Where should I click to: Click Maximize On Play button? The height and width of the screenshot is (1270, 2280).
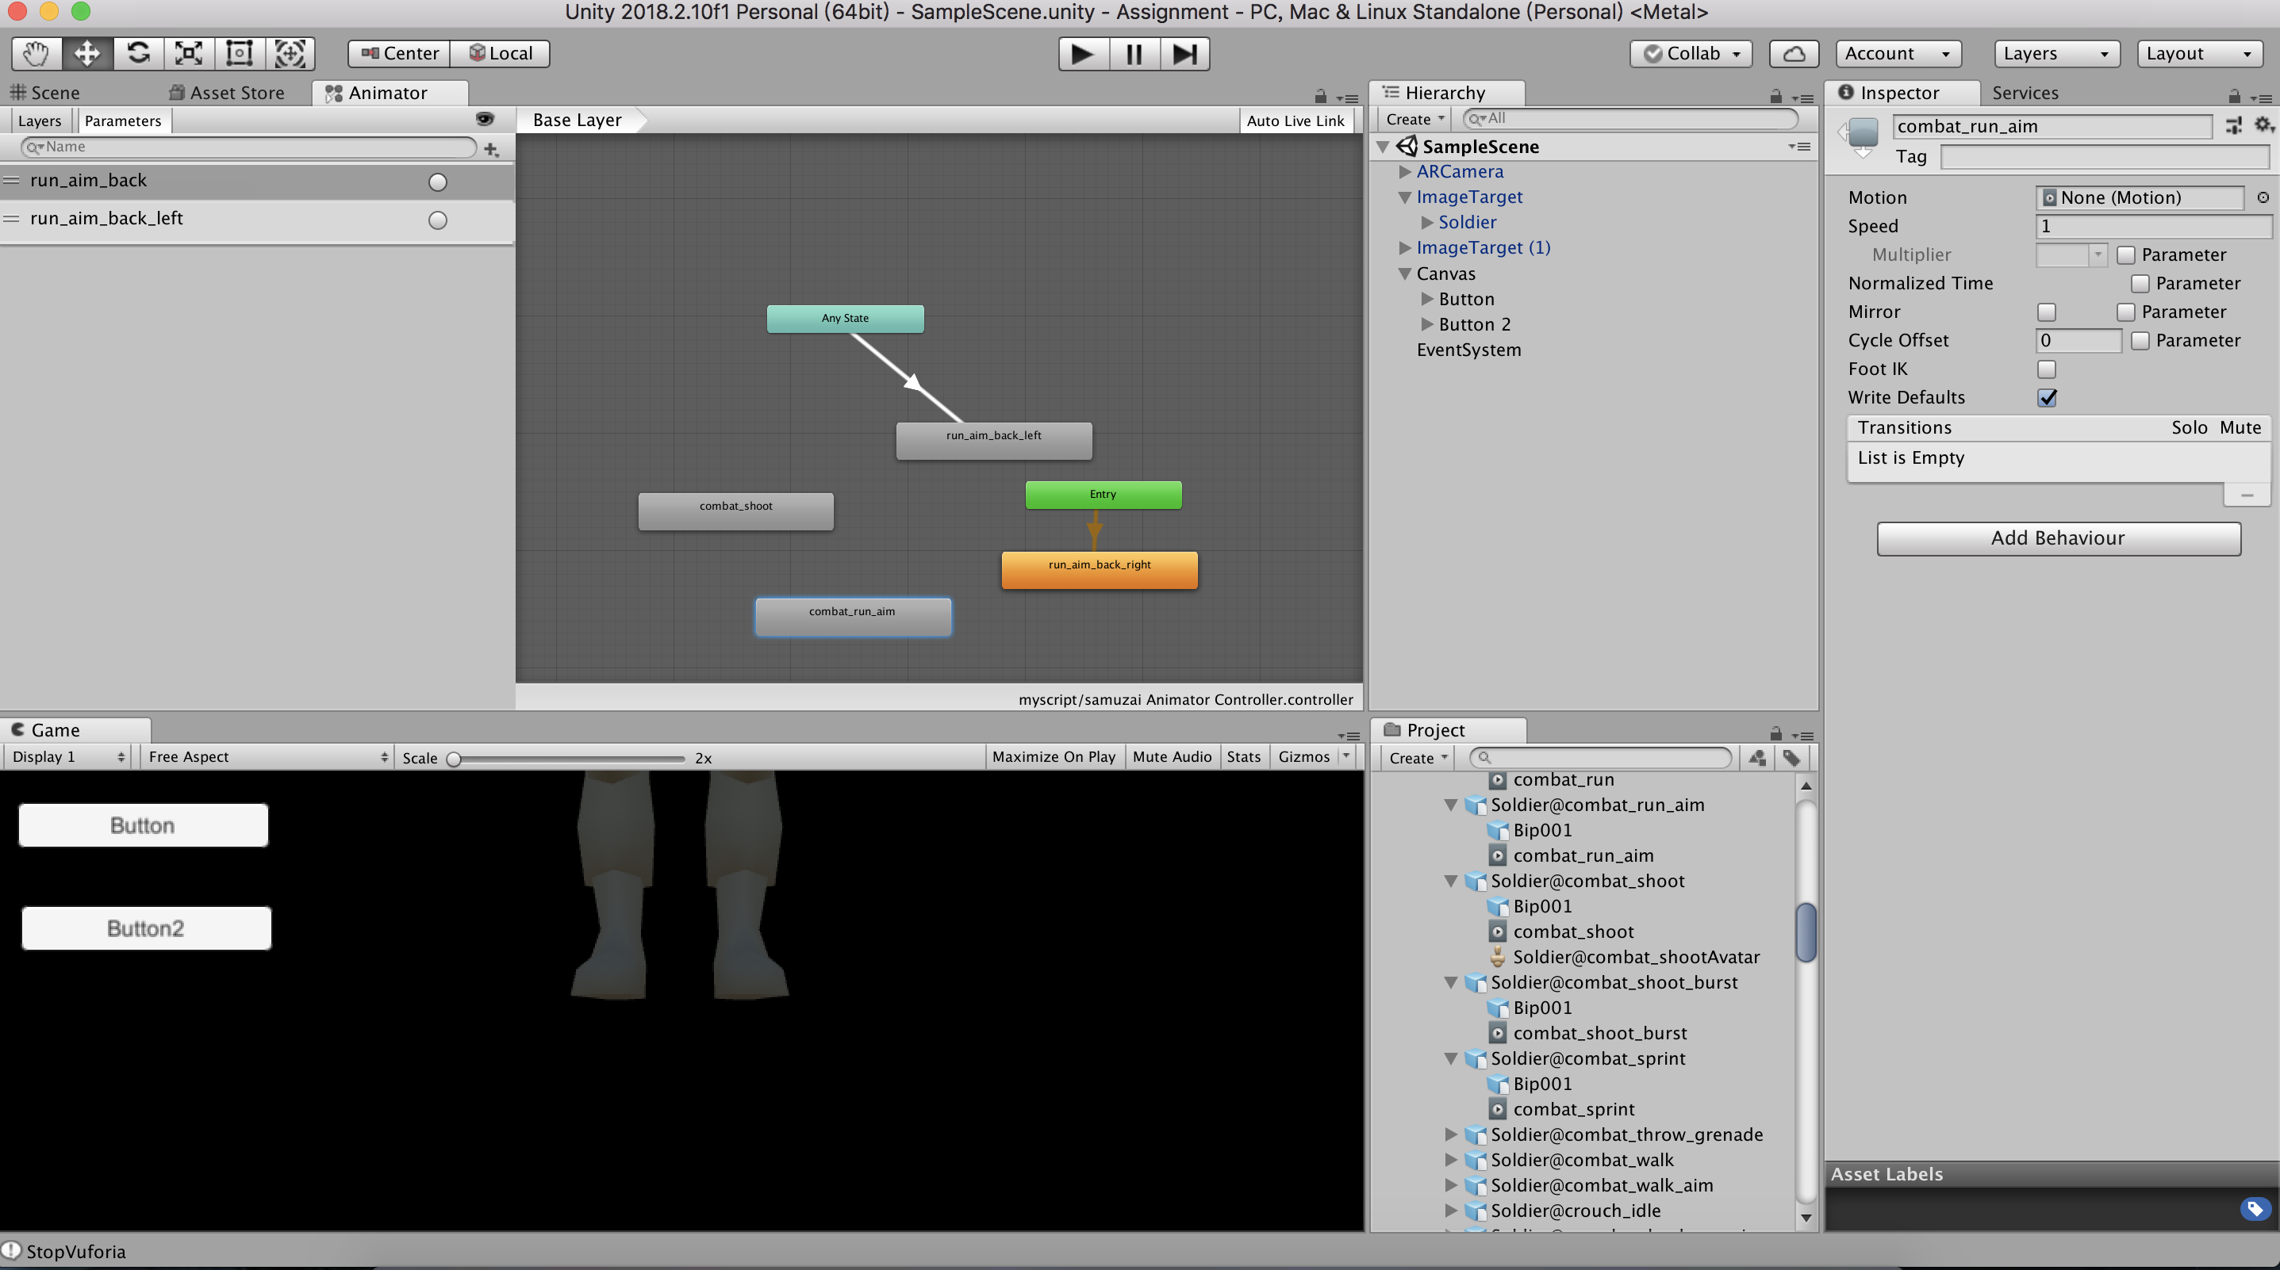click(x=1054, y=757)
